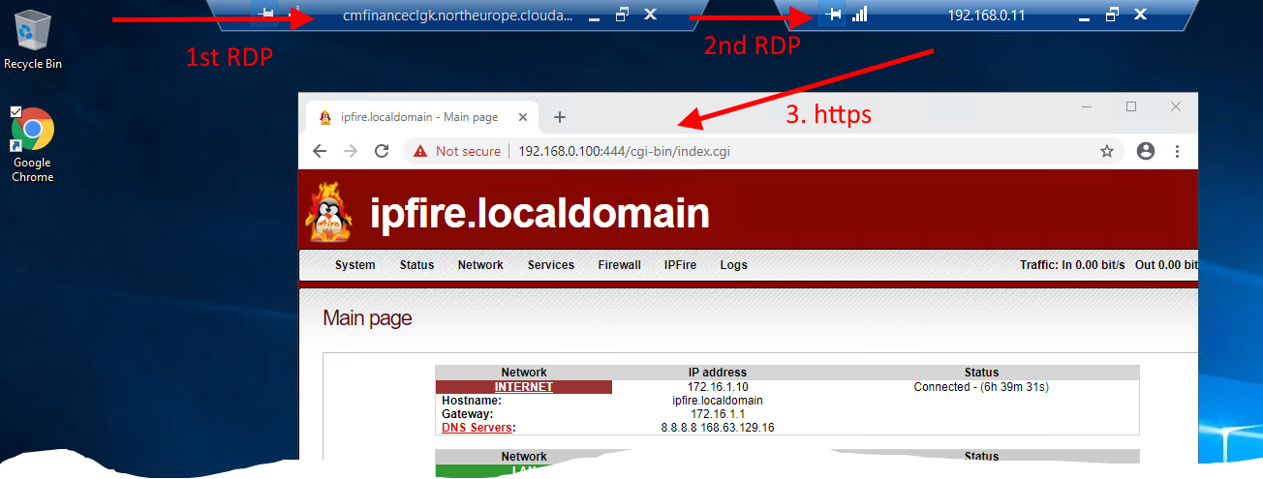Image resolution: width=1263 pixels, height=479 pixels.
Task: Go back using the browser back arrow
Action: [320, 151]
